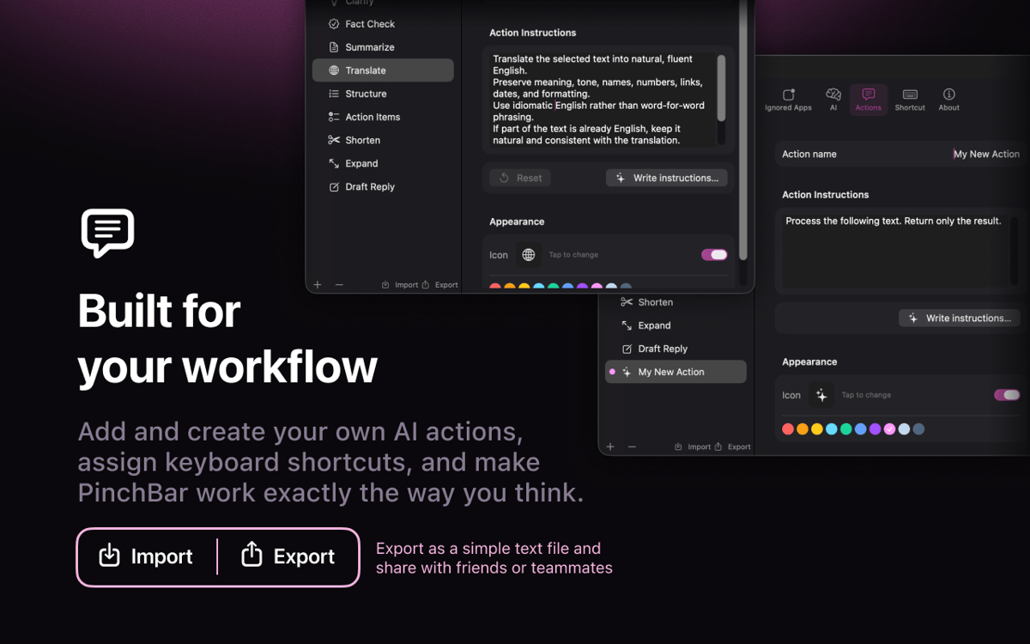Open the Ignored Apps toolbar icon
The image size is (1030, 644).
pyautogui.click(x=788, y=99)
